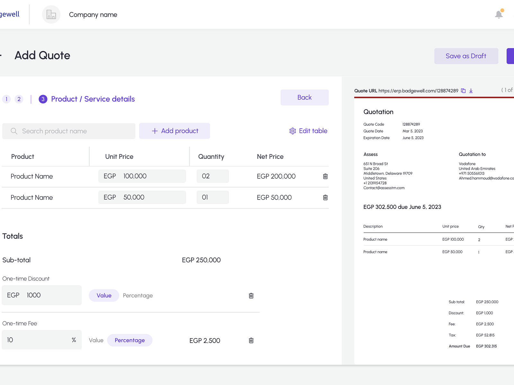Click the Company name text
The image size is (514, 385).
93,15
